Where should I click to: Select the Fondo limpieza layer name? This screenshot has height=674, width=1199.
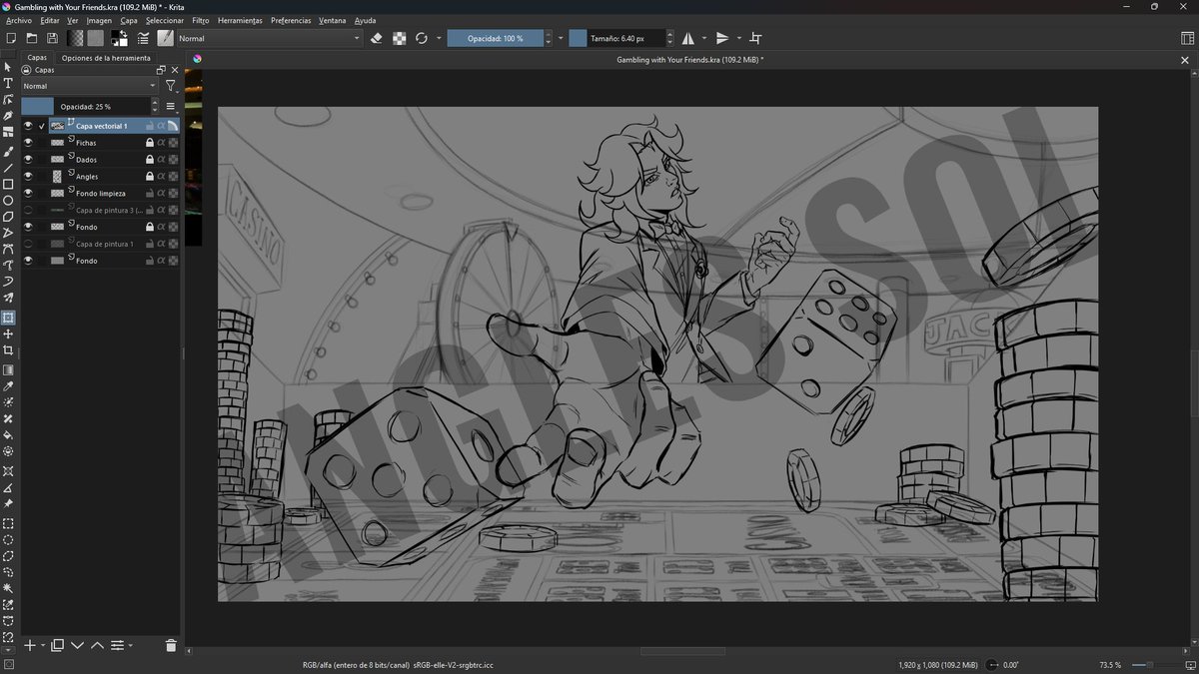[x=101, y=194]
